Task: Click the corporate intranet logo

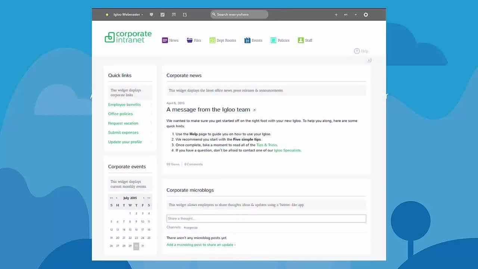Action: (x=128, y=37)
